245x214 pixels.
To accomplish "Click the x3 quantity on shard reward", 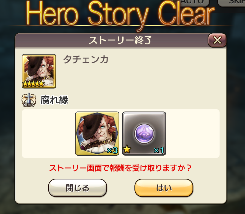I will point(112,150).
